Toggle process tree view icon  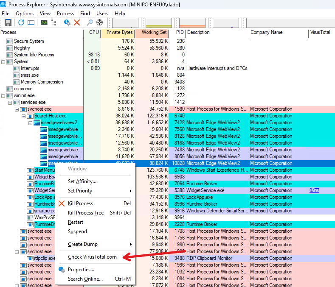(x=54, y=22)
